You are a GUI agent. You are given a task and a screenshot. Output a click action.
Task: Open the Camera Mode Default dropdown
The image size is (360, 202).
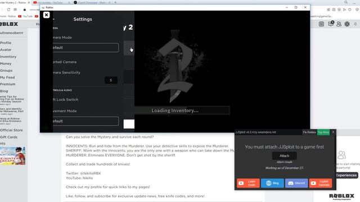[x=85, y=48]
